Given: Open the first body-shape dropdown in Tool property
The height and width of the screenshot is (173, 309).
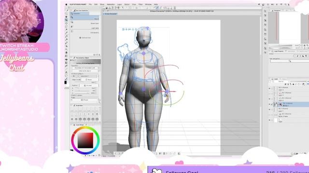Looking at the screenshot, I should point(85,68).
